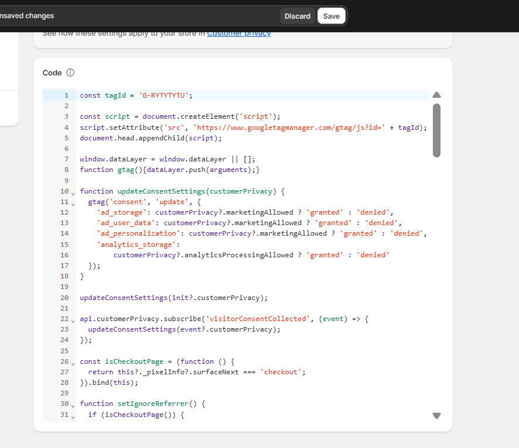This screenshot has width=519, height=448.
Task: Click line number 1 in the gutter
Action: (x=66, y=95)
